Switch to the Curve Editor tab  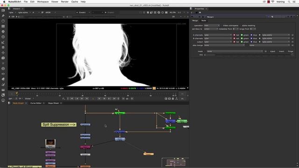36,103
